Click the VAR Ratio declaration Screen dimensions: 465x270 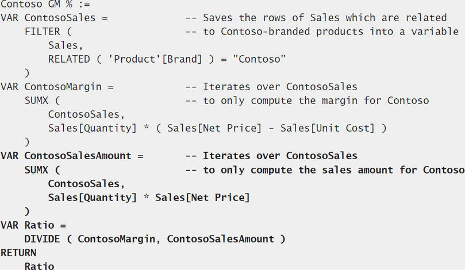click(x=27, y=225)
